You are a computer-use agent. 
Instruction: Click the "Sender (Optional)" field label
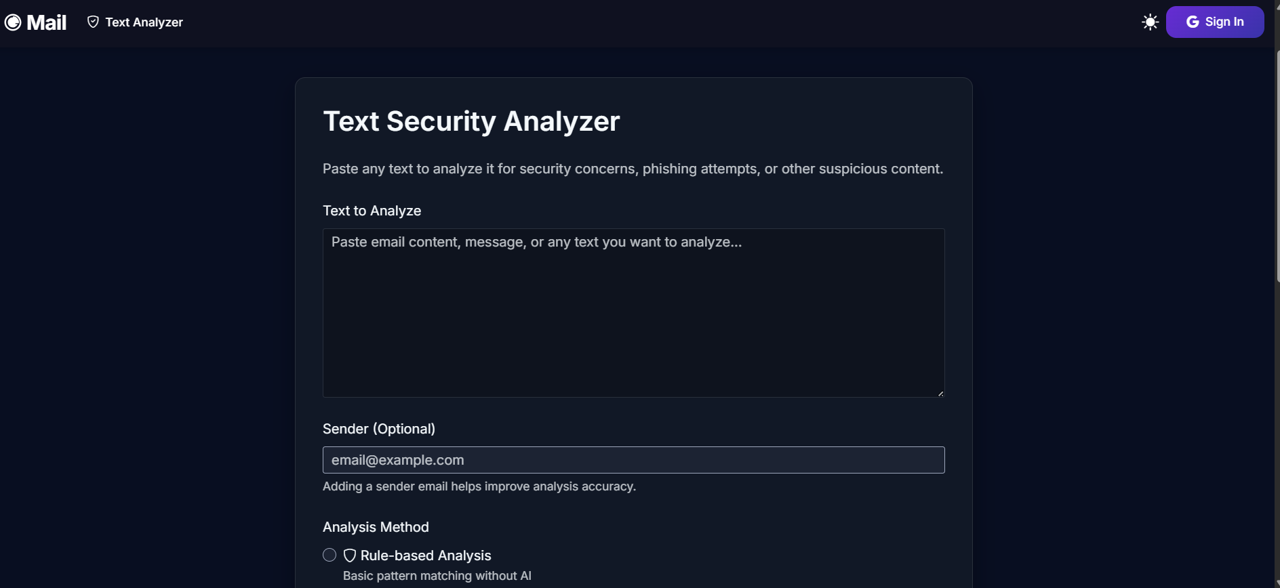tap(378, 429)
